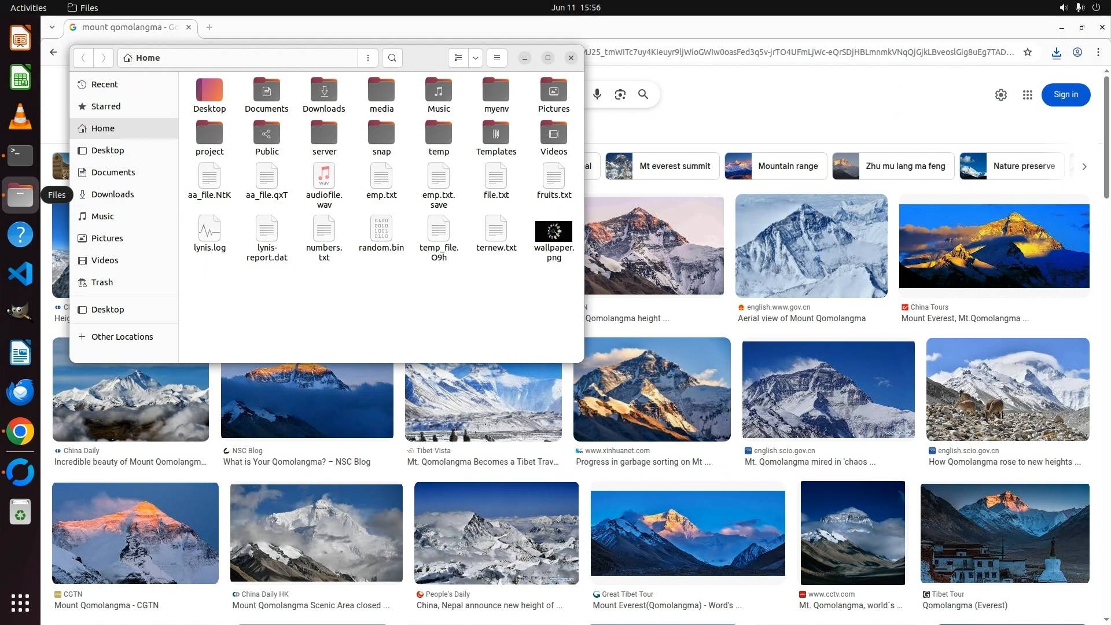
Task: Toggle system volume icon in top bar
Action: (x=1064, y=8)
